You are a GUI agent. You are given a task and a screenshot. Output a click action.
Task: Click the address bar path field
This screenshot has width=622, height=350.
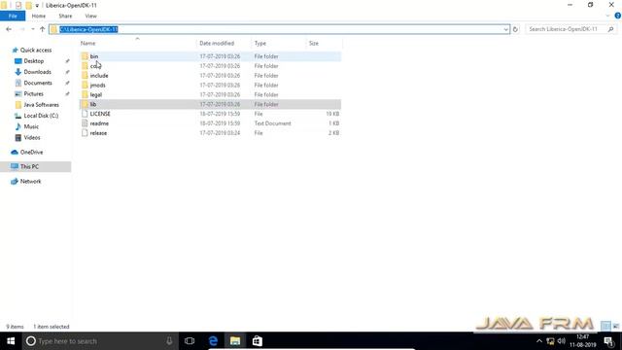point(279,29)
